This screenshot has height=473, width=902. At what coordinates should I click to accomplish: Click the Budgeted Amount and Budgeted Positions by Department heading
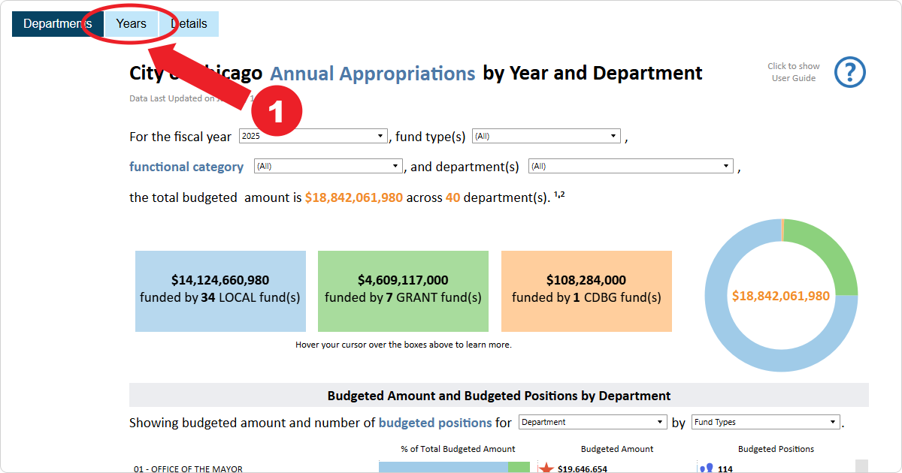point(499,396)
